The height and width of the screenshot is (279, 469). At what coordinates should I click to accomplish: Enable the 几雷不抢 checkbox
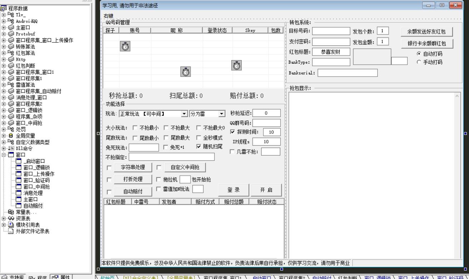pos(232,152)
